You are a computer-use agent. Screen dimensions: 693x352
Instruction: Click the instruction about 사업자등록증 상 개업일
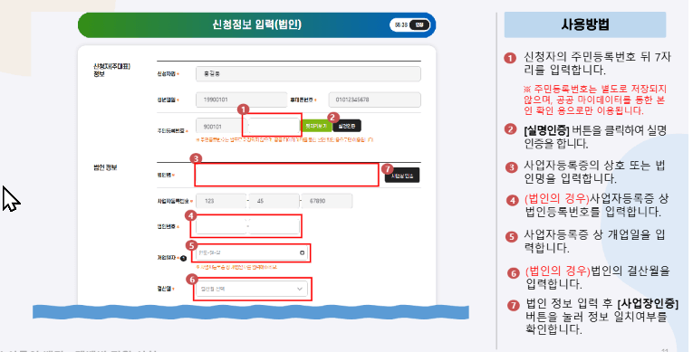coord(594,241)
